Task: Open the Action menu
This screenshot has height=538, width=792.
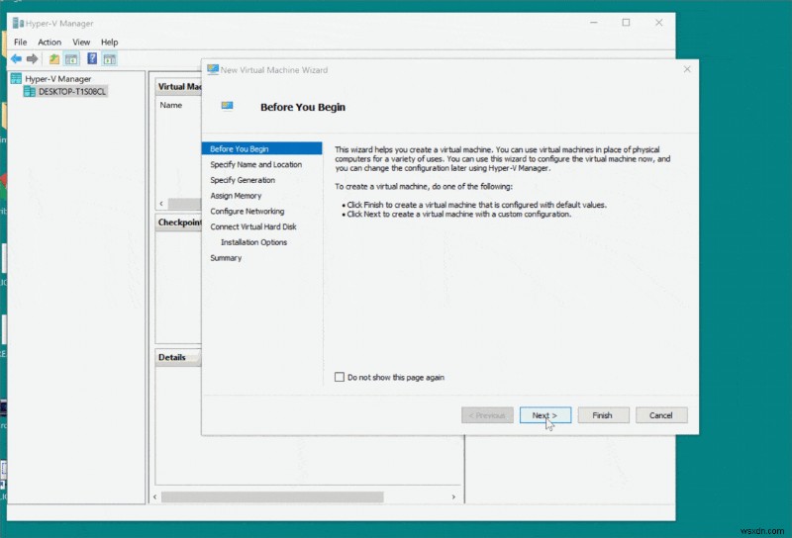Action: [49, 42]
